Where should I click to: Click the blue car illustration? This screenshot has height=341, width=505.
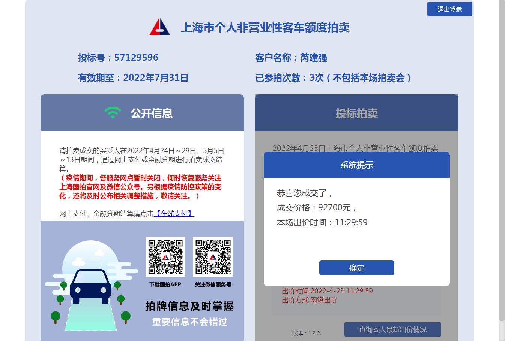pos(91,286)
